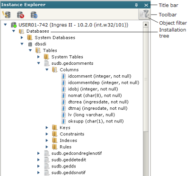193x176 pixels.
Task: Select the 'dbsdi' database label
Action: click(x=41, y=44)
